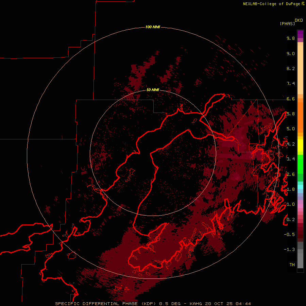The height and width of the screenshot is (306, 306).
Task: Click the KAHG station identifier in the caption
Action: (196, 304)
